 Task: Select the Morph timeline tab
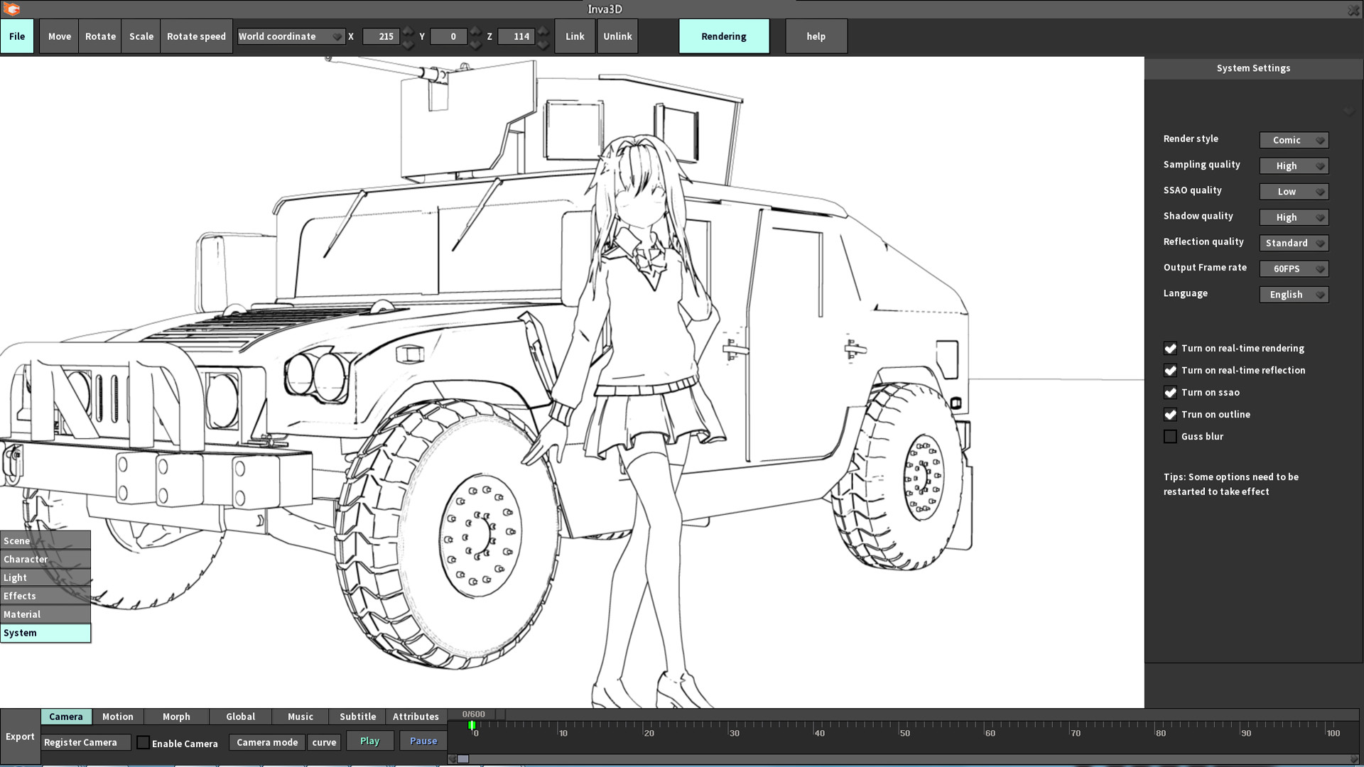pyautogui.click(x=176, y=717)
